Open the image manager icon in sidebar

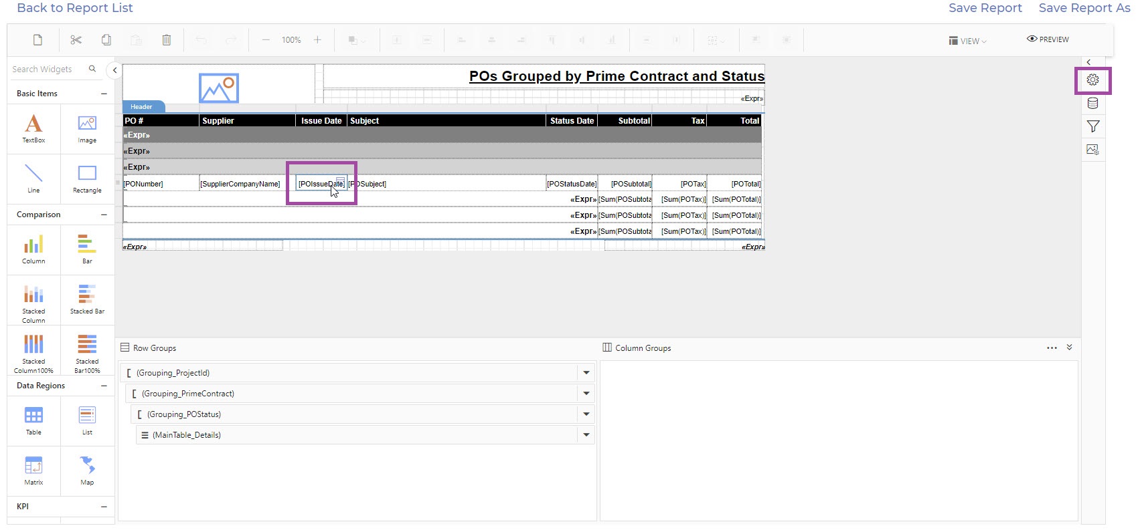pyautogui.click(x=1093, y=150)
